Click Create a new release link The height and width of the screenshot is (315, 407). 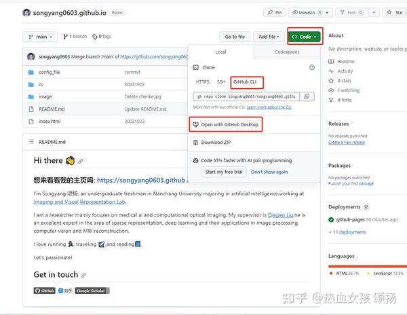coord(347,143)
